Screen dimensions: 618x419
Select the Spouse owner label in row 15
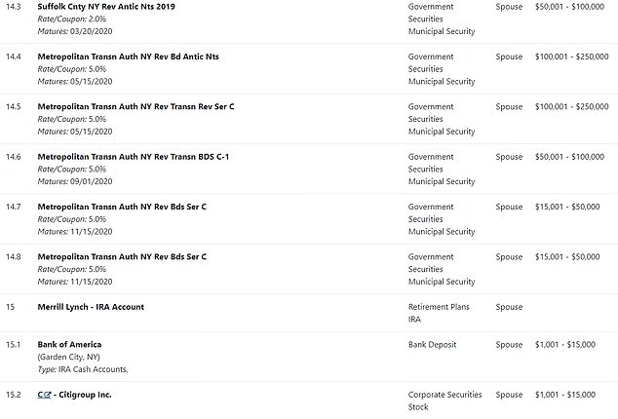pyautogui.click(x=509, y=307)
